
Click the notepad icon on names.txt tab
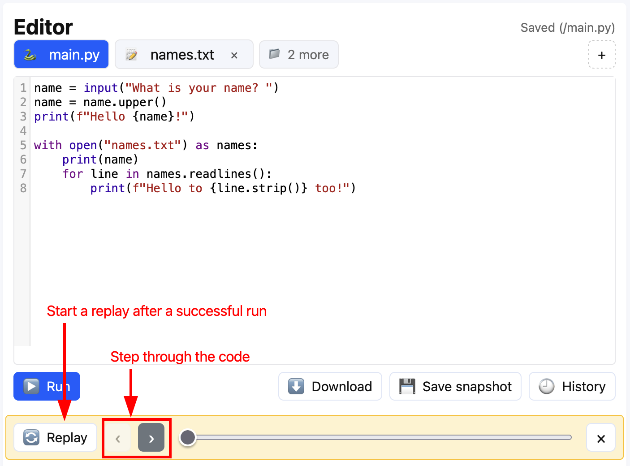tap(131, 55)
